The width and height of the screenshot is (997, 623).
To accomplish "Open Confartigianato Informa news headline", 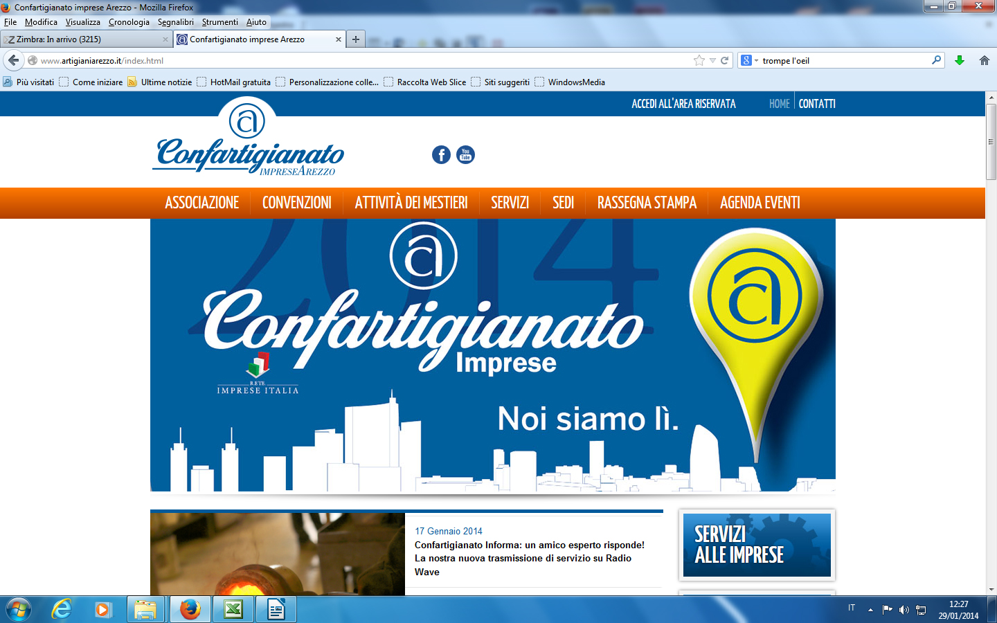I will (530, 558).
